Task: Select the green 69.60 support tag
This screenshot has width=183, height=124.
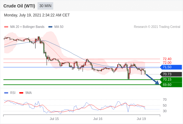Action: 171,85
